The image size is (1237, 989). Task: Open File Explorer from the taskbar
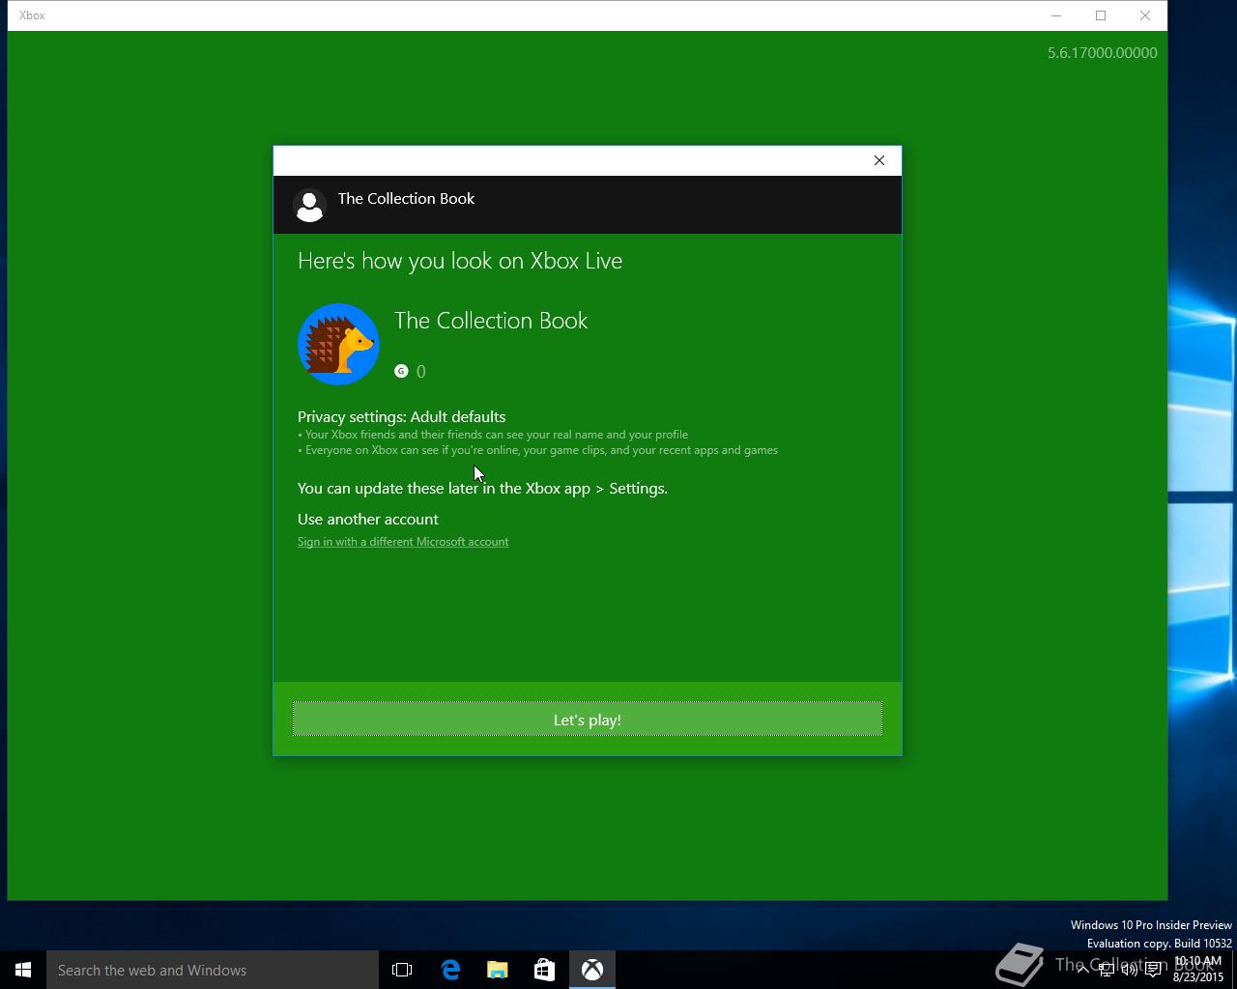(x=498, y=970)
